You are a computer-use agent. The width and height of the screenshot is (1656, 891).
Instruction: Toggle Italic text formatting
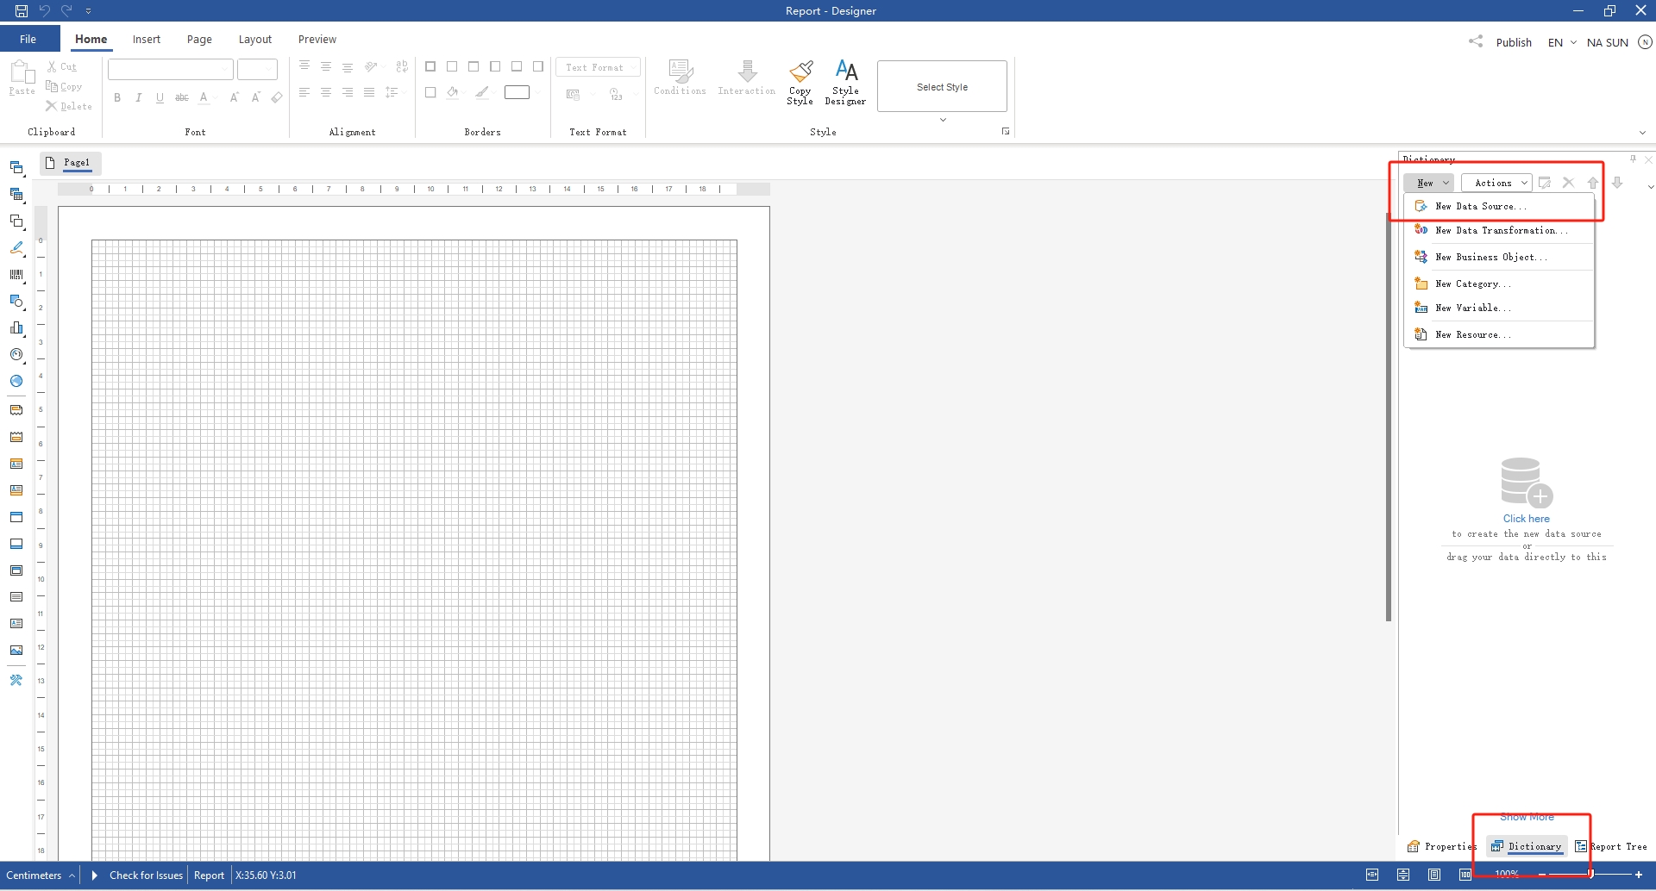(x=138, y=98)
